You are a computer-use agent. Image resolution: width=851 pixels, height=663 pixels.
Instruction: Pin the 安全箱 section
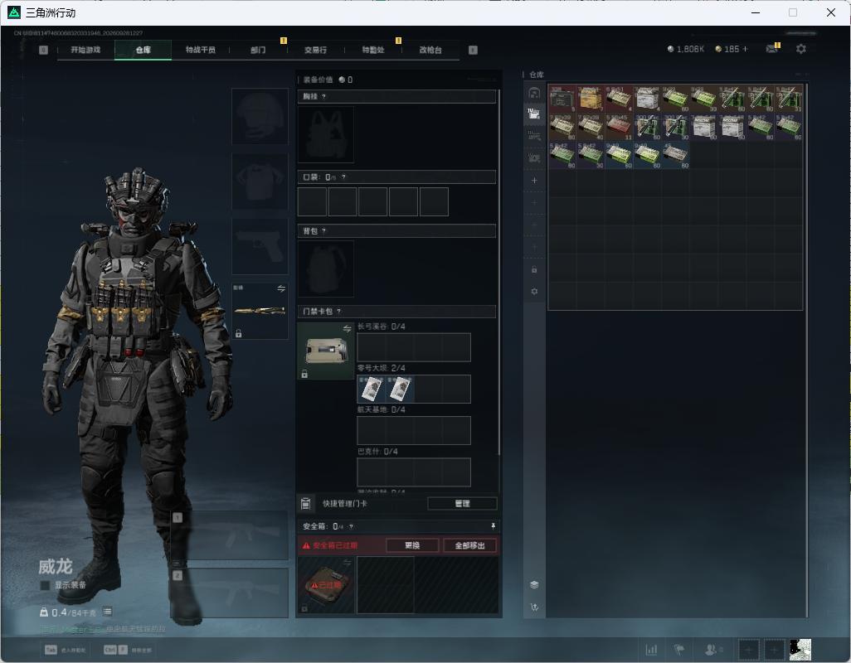[x=493, y=526]
